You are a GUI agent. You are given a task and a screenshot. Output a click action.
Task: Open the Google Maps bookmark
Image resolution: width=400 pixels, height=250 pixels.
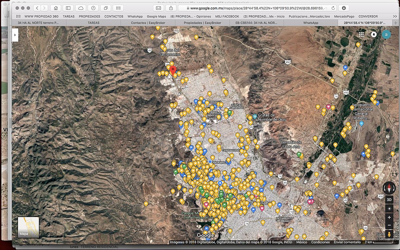click(x=156, y=16)
